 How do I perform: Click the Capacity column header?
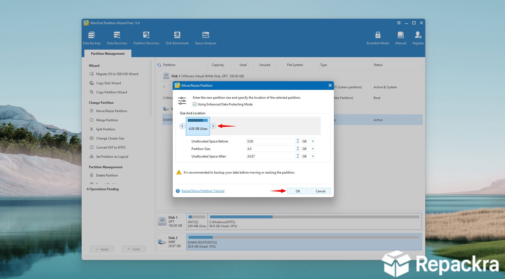[x=218, y=65]
